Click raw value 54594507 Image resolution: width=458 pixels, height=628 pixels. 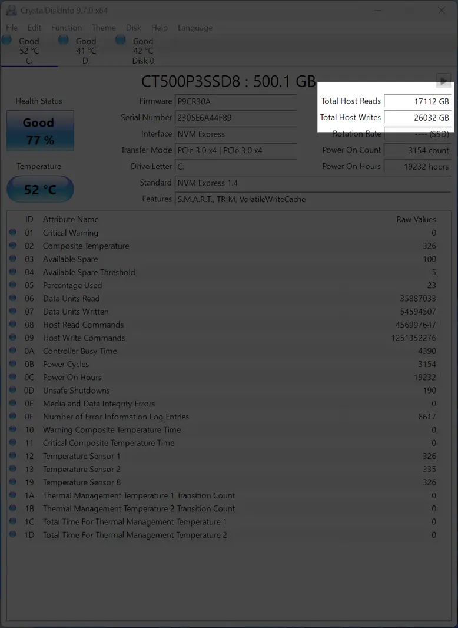(x=418, y=312)
